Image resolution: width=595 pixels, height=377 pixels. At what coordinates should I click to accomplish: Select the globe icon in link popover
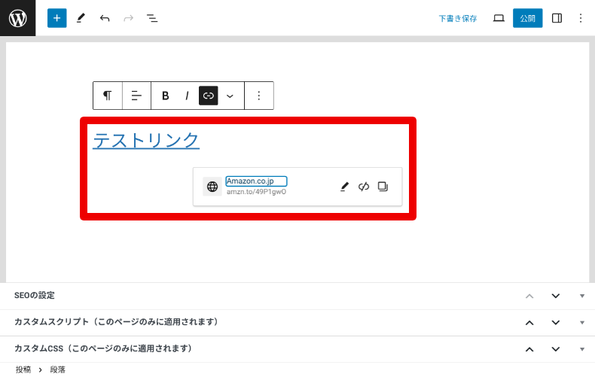tap(212, 187)
